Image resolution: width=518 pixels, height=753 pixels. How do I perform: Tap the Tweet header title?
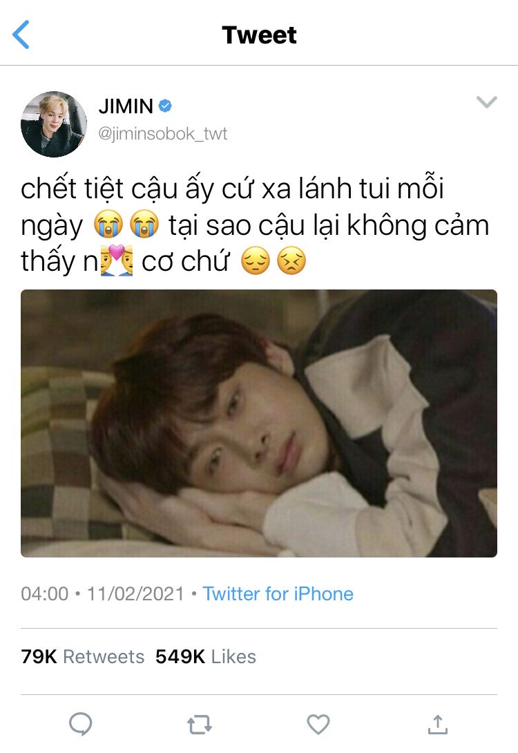(259, 35)
